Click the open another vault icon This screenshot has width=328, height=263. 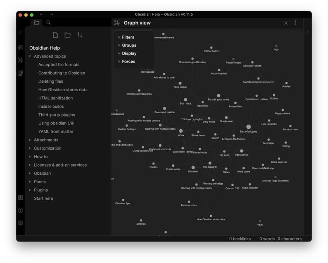click(x=20, y=198)
